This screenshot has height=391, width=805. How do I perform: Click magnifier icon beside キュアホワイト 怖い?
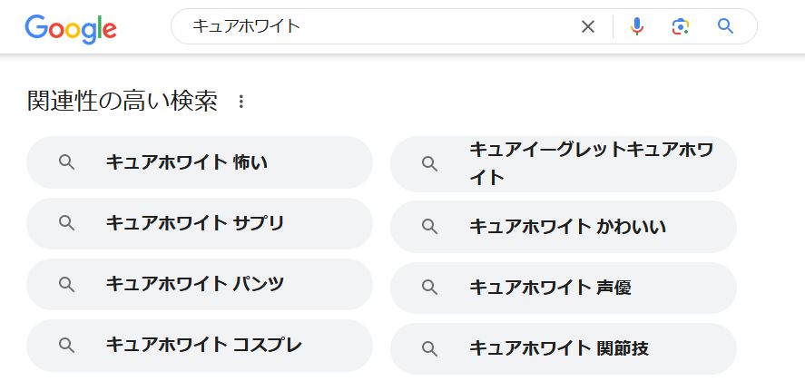(66, 162)
